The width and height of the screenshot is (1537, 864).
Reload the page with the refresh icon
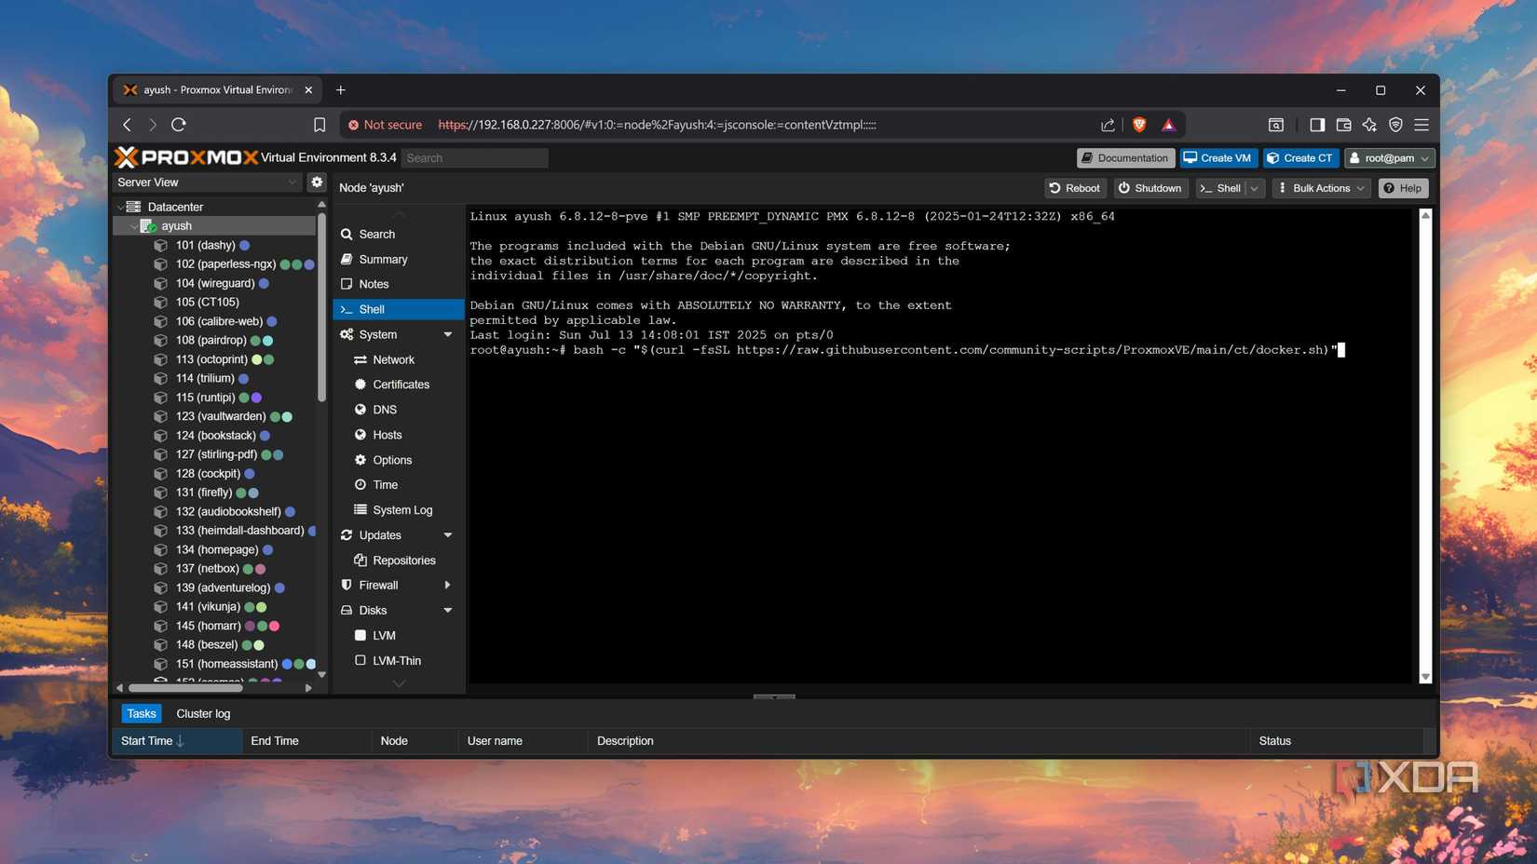(179, 125)
